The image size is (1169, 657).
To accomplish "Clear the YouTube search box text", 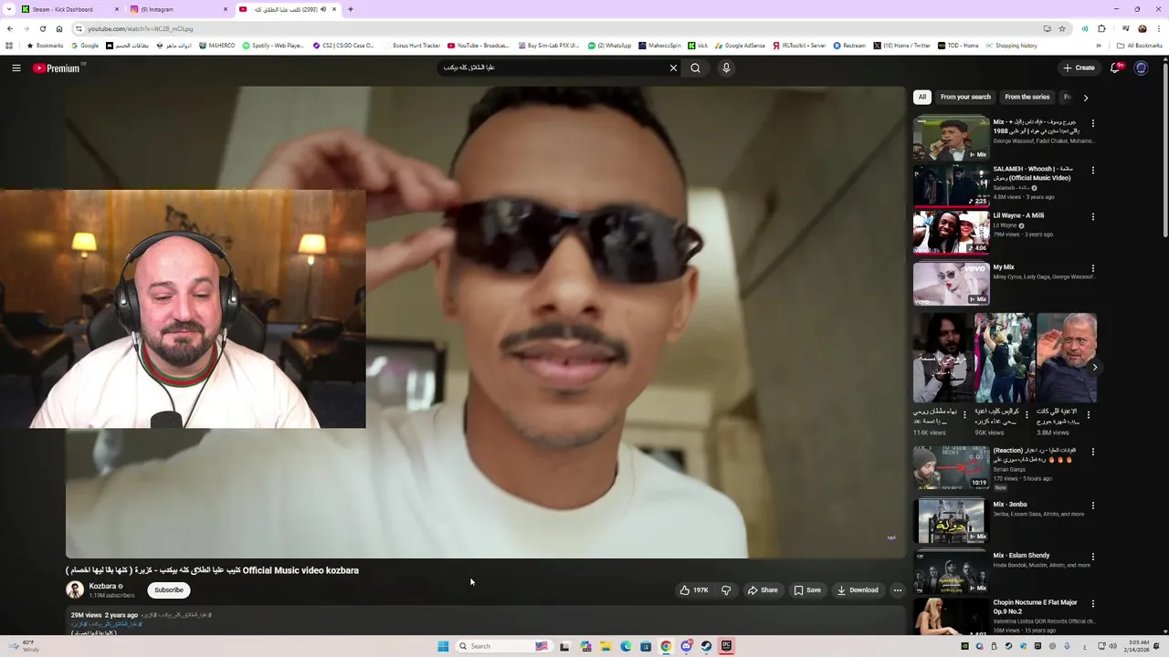I will click(673, 68).
